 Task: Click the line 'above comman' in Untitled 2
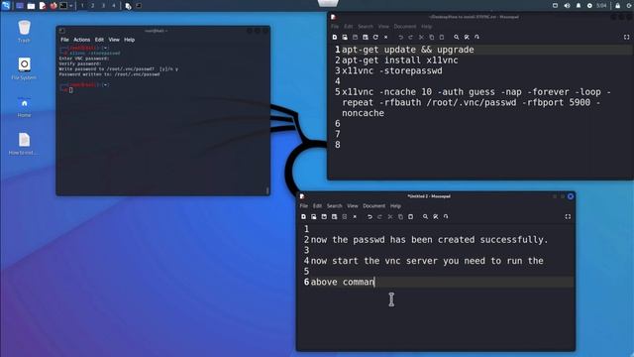(x=343, y=282)
